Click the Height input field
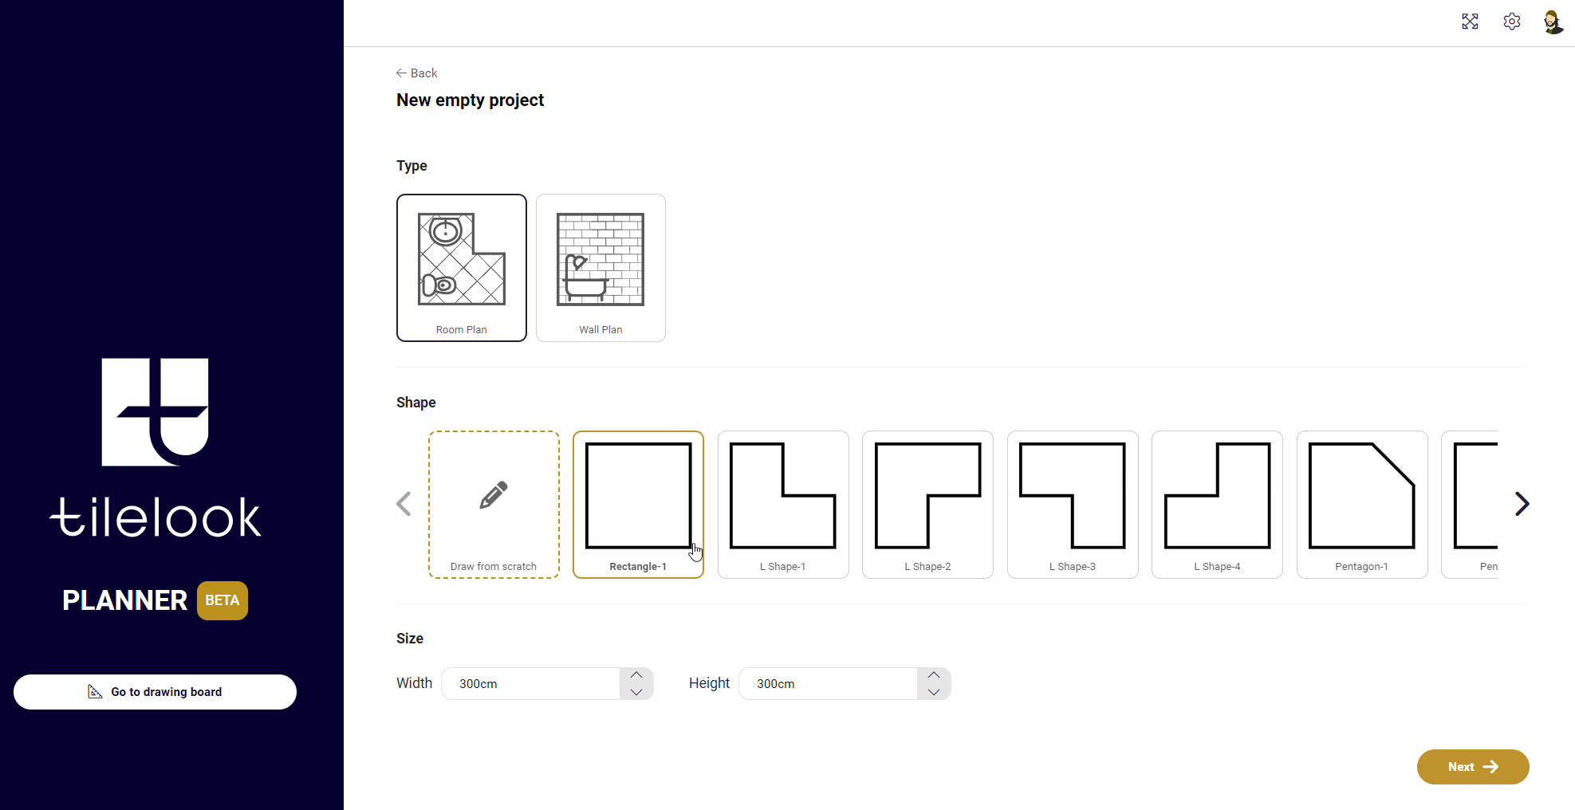 pos(828,684)
